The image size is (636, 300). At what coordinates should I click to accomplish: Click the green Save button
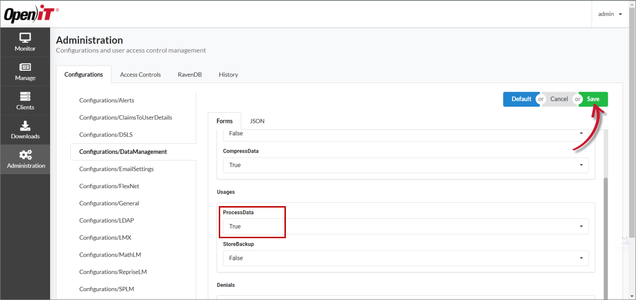point(593,99)
